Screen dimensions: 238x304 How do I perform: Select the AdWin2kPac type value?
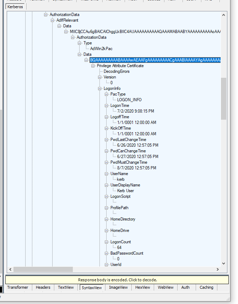pos(101,49)
